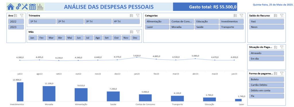
Task: Filter by year 2023
Action: 16,27
